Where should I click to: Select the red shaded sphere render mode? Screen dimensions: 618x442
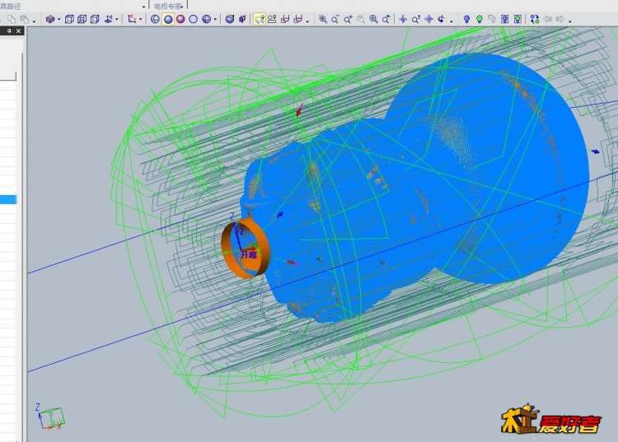point(180,19)
